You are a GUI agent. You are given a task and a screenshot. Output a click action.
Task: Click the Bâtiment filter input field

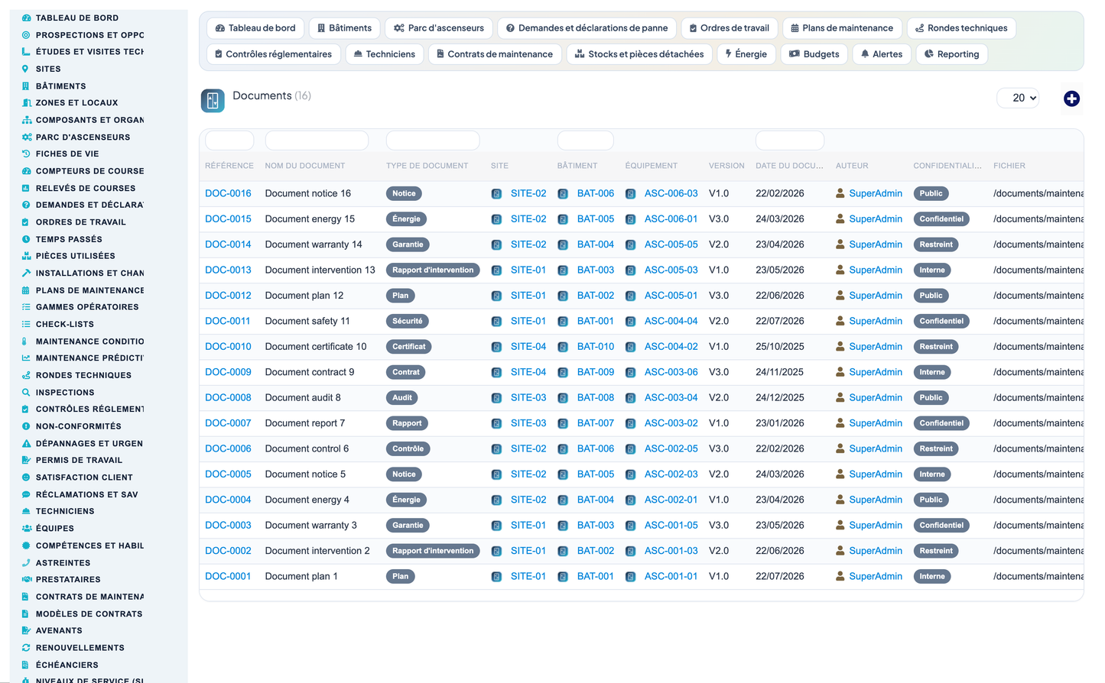[586, 141]
